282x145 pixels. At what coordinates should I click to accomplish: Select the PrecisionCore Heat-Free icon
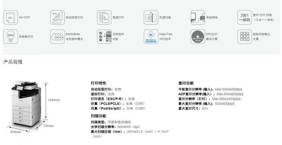151,37
